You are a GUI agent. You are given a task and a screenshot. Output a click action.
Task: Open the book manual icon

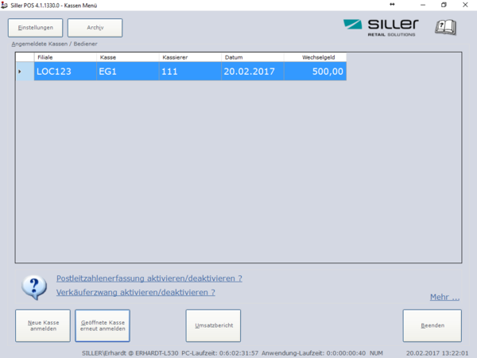[x=445, y=28]
